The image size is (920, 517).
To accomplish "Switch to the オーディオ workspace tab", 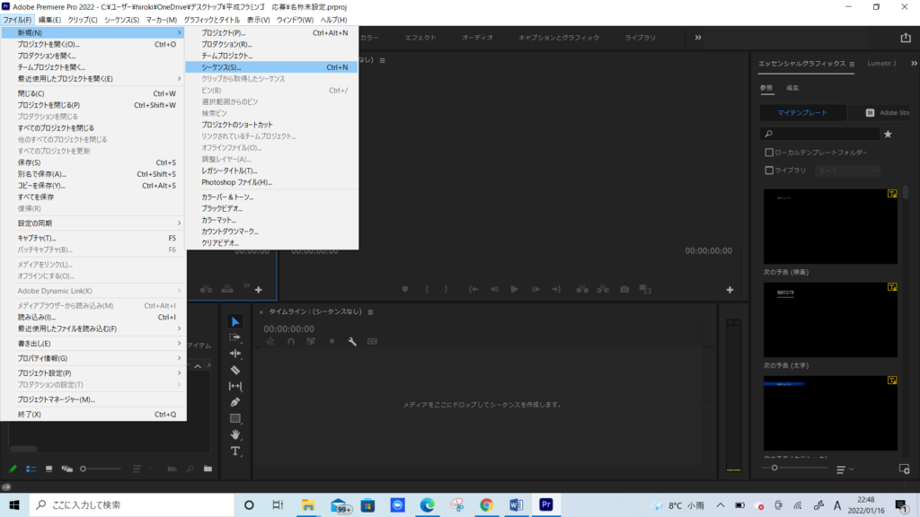I will [478, 38].
